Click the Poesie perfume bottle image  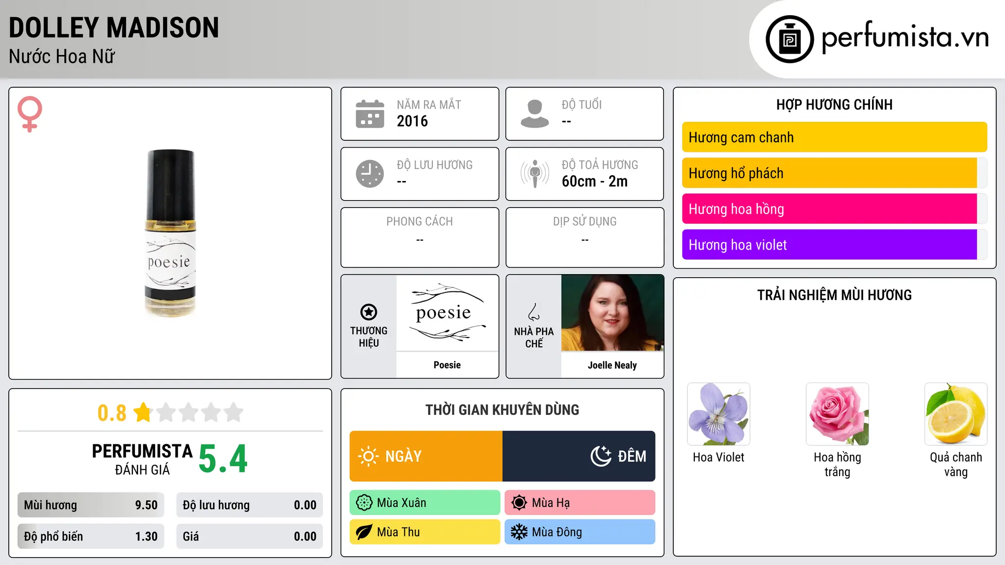tap(170, 233)
